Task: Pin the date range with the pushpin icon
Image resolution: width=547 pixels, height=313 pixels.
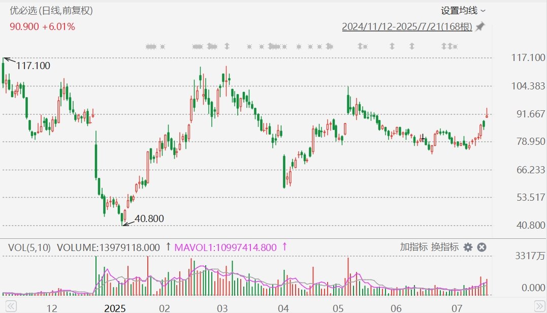Action: [x=480, y=26]
